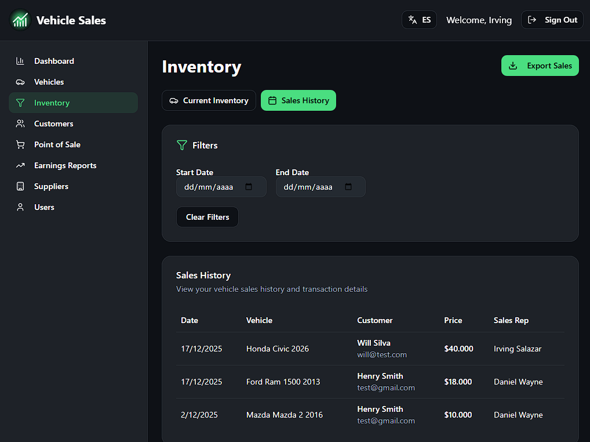Click the Vehicle Sales logo icon
Screen dimensions: 590x442
[x=20, y=20]
